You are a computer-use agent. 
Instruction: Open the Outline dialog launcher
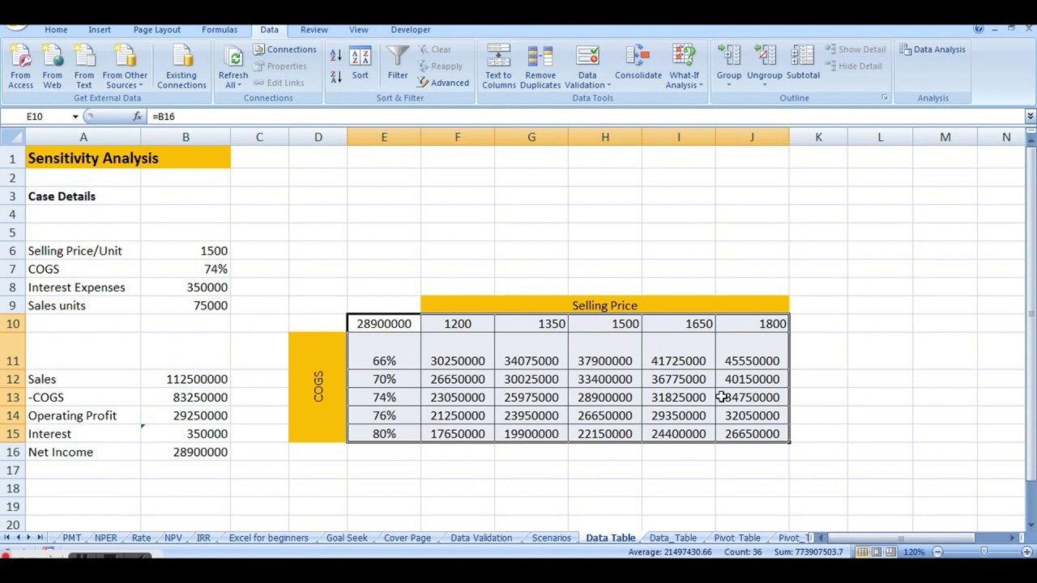point(885,98)
